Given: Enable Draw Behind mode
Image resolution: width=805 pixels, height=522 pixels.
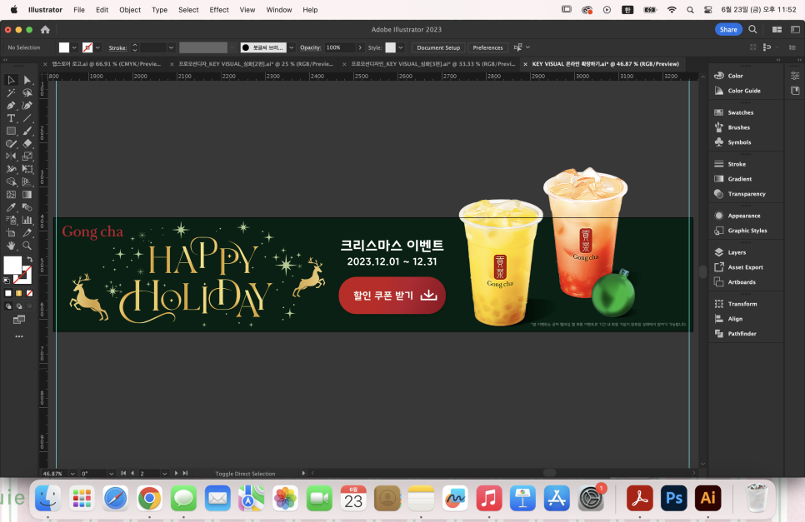Looking at the screenshot, I should pos(19,306).
